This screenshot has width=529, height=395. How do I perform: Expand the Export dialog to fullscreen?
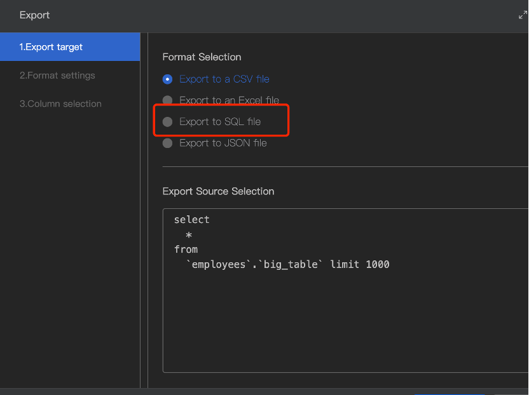(x=523, y=15)
